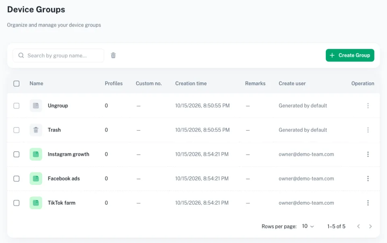Toggle the select-all header checkbox
Image resolution: width=387 pixels, height=243 pixels.
click(x=16, y=84)
